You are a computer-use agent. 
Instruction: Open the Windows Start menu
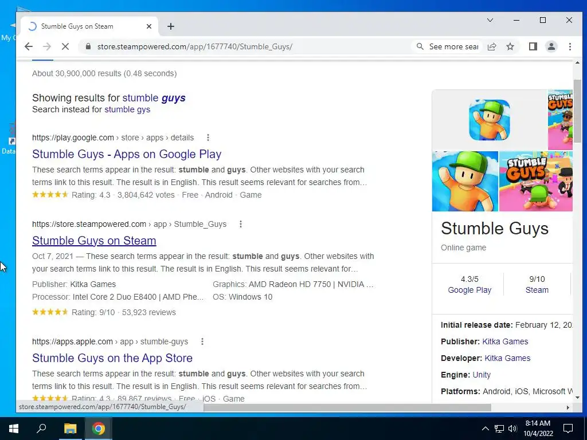point(14,429)
